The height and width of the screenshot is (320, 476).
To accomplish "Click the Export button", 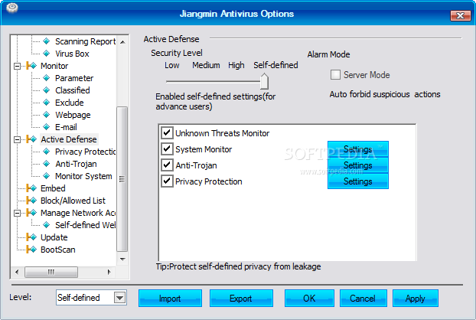I will point(241,298).
